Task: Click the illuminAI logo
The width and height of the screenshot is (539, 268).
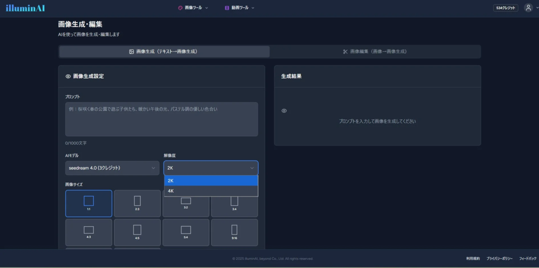Action: [x=25, y=8]
